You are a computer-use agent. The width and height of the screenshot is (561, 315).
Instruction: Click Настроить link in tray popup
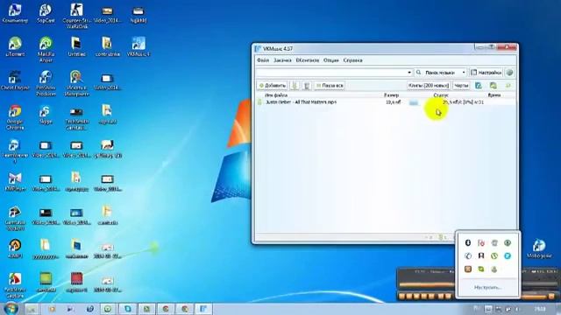(x=488, y=287)
